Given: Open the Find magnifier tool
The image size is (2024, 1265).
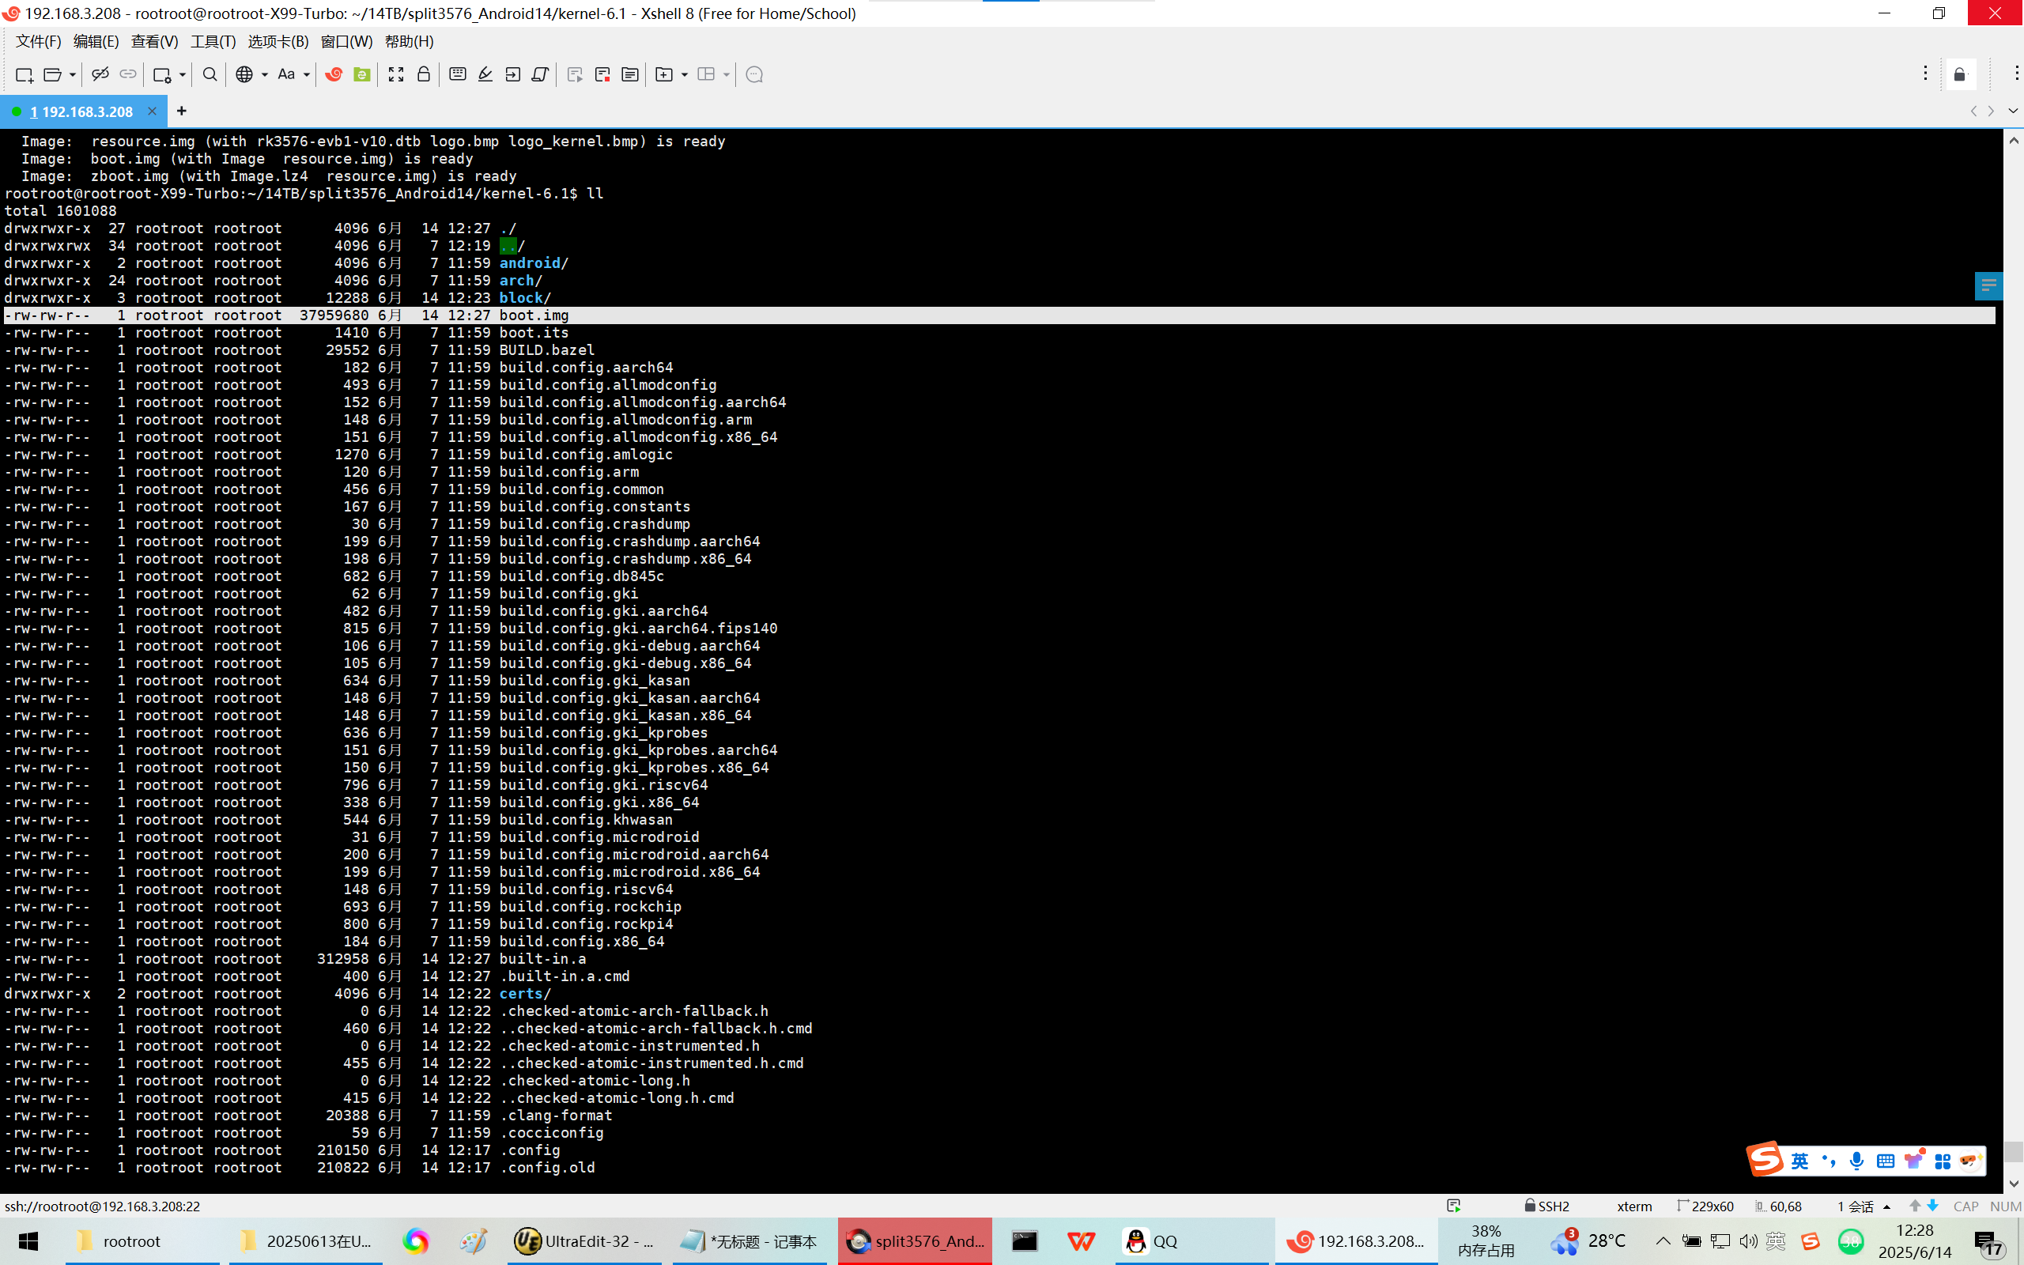Looking at the screenshot, I should 210,74.
